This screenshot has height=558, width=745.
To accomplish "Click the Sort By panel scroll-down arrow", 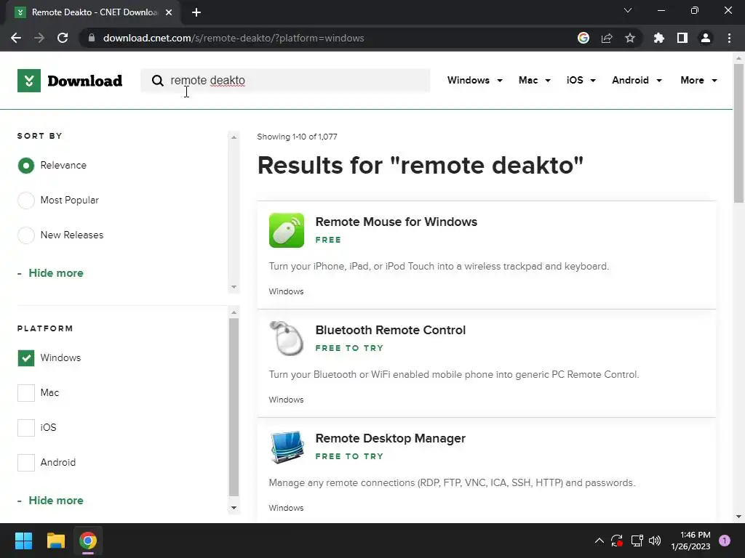I will pos(234,286).
